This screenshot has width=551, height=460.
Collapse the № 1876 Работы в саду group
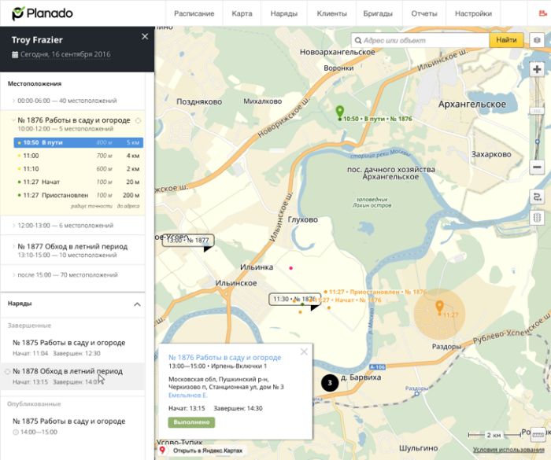(13, 120)
